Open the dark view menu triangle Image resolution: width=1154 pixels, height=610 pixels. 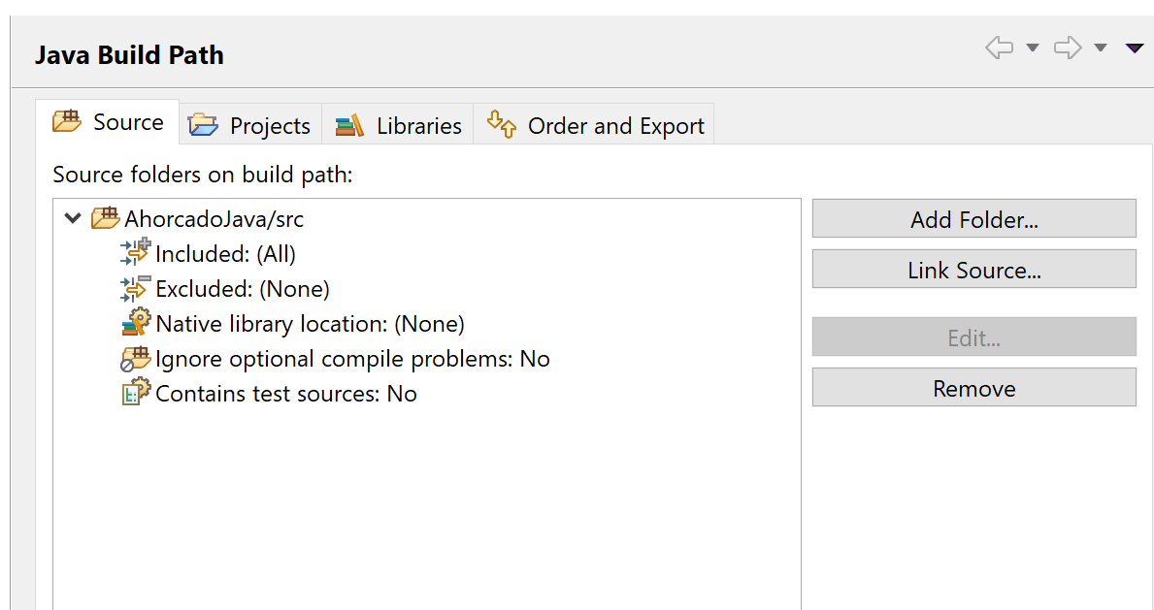tap(1135, 48)
